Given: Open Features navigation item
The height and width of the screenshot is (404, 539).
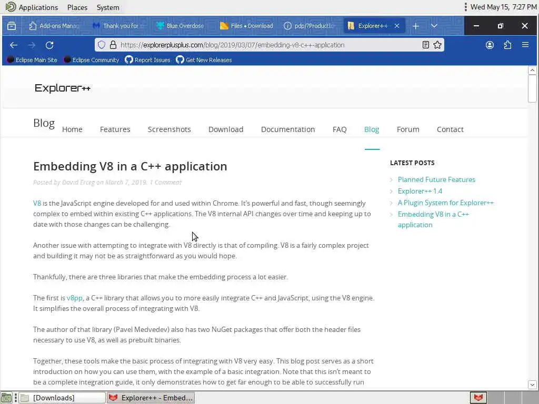Looking at the screenshot, I should 115,129.
